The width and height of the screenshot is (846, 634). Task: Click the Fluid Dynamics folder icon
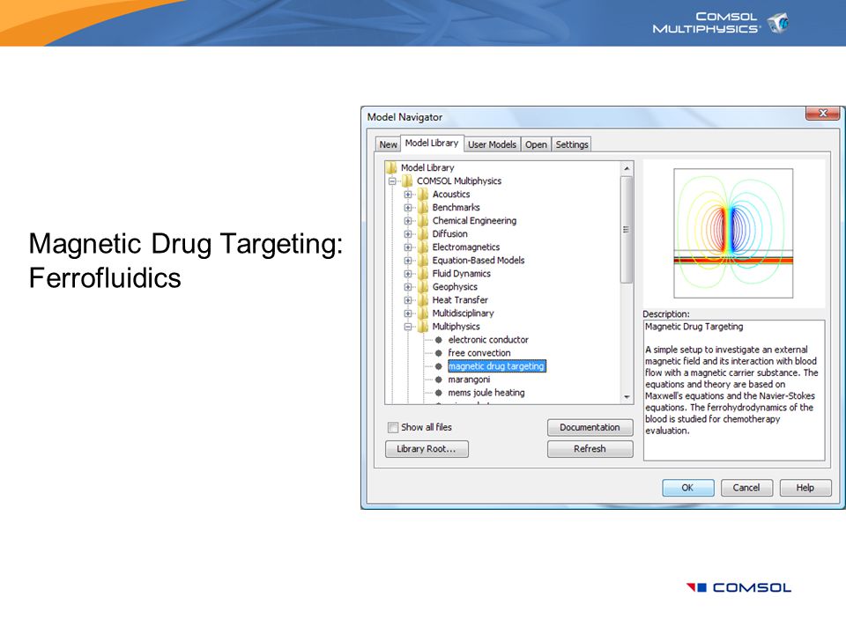(424, 273)
